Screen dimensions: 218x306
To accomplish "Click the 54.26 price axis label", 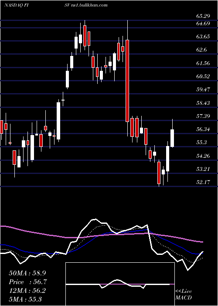I will click(x=203, y=156).
